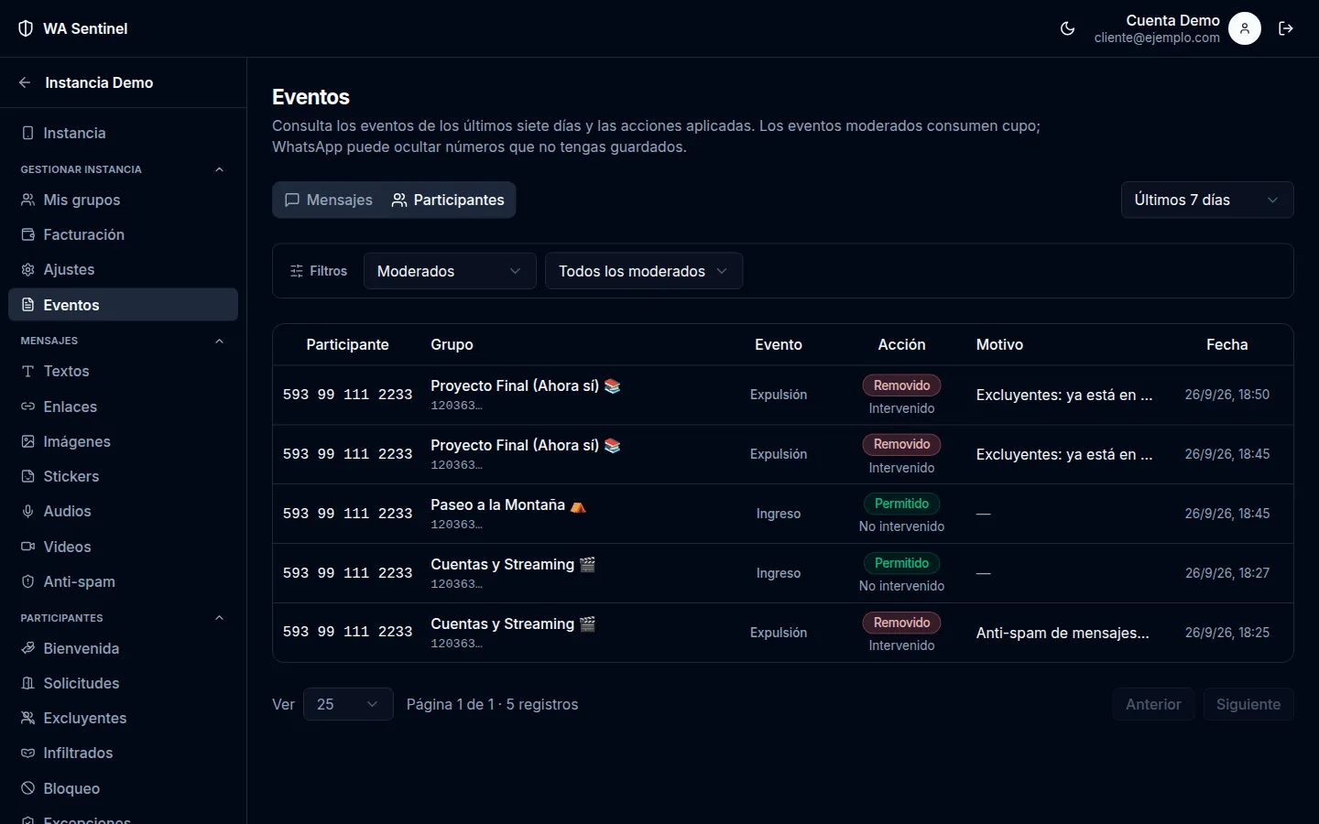This screenshot has width=1319, height=824.
Task: Open Bloqueo in the sidebar
Action: (123, 788)
